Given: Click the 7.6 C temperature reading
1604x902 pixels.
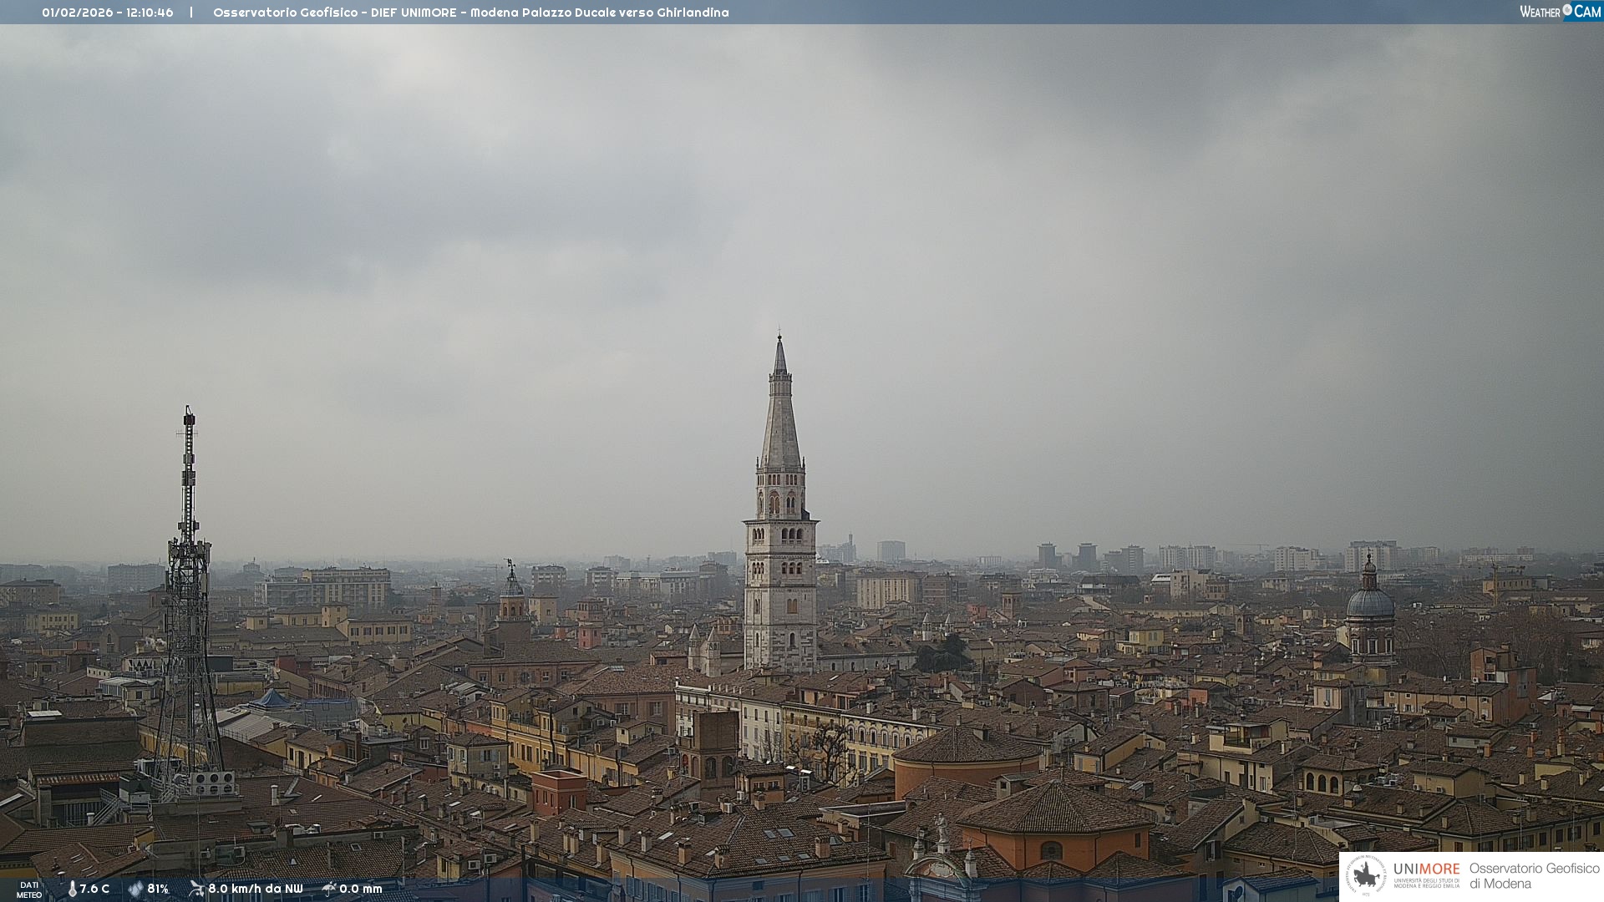Looking at the screenshot, I should pos(94,889).
